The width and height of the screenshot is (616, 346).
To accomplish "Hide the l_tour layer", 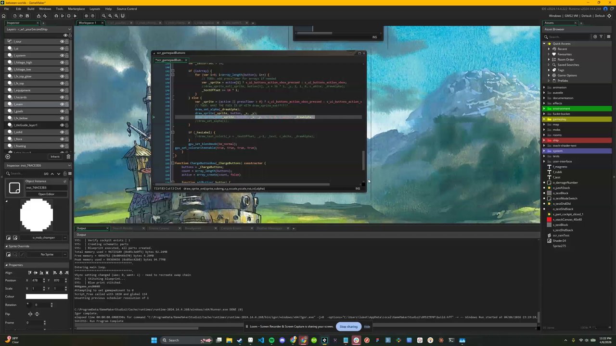I will (x=62, y=41).
